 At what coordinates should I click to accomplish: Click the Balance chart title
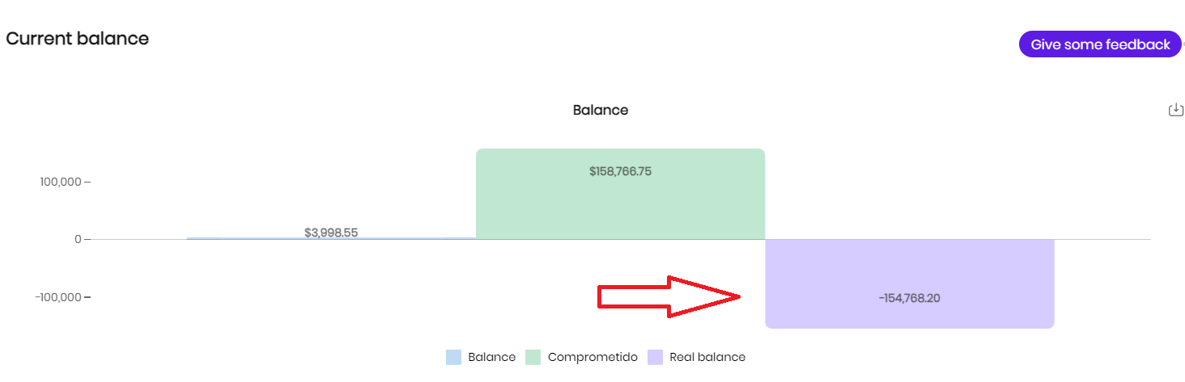point(600,110)
